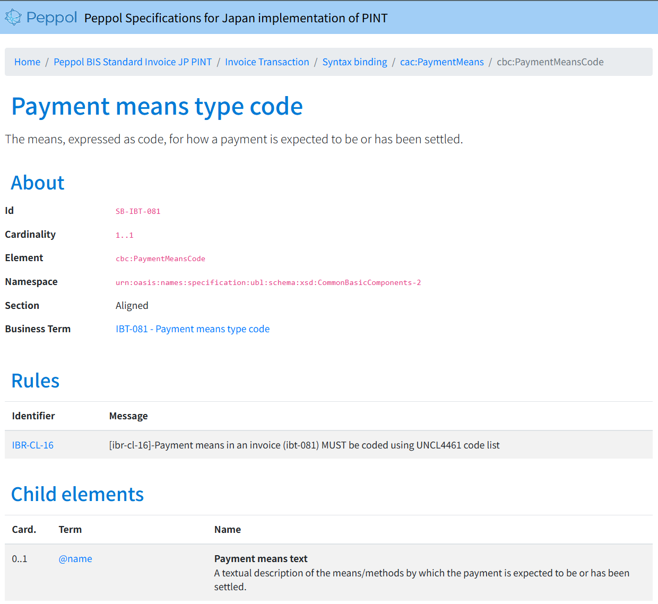Click the Message column header

tap(128, 416)
